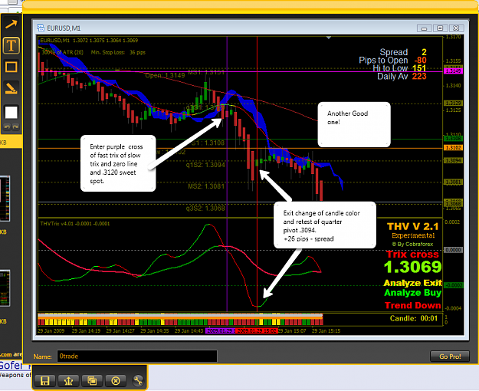Click the 'Min. Stop Loss: 36 pips' text

(118, 53)
